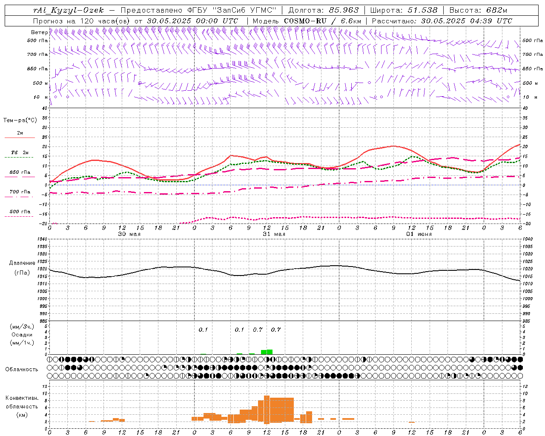The height and width of the screenshot is (436, 545).
Task: Click the Облачность cloud cover label
Action: coord(22,370)
